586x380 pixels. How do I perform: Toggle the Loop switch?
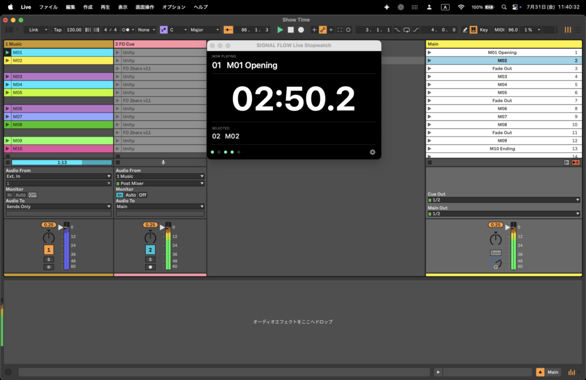[407, 30]
